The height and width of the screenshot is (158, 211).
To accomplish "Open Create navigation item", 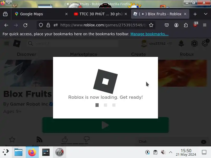I will [138, 54].
